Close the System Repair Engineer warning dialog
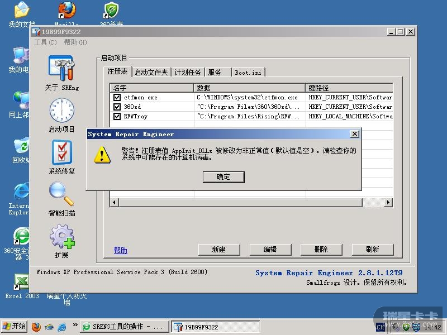 pyautogui.click(x=354, y=134)
